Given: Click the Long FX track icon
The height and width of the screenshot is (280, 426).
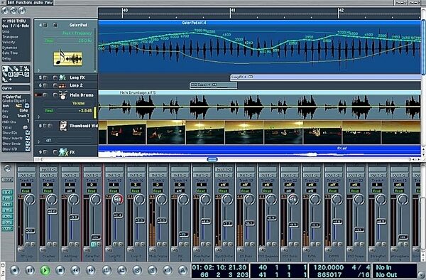Looking at the screenshot, I should pyautogui.click(x=62, y=77).
